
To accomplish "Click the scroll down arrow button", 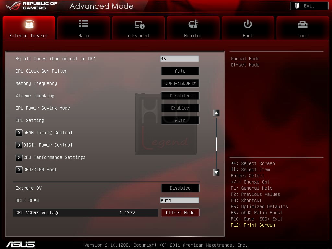I will coord(216,172).
